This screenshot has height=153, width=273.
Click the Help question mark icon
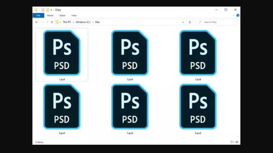point(238,15)
